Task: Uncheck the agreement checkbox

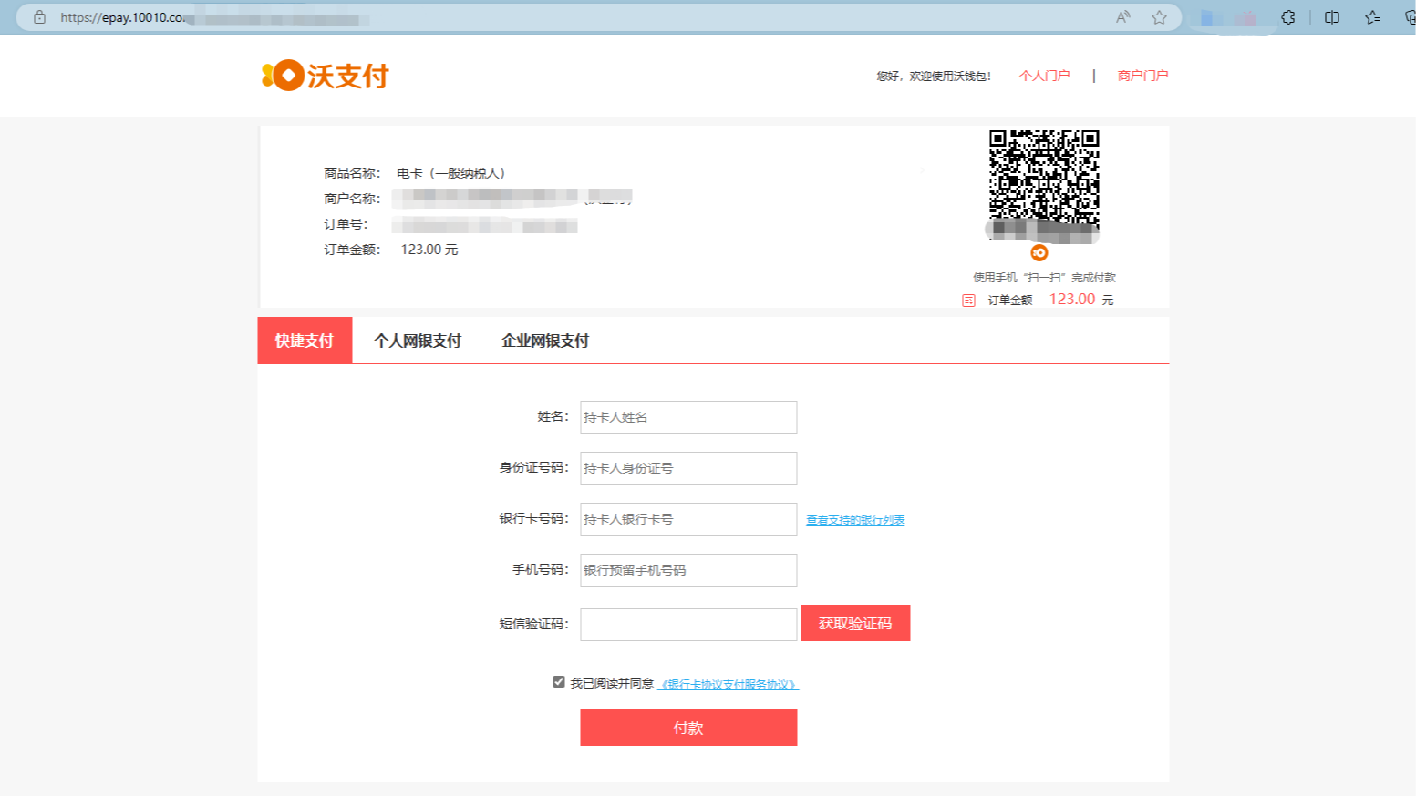Action: [559, 681]
